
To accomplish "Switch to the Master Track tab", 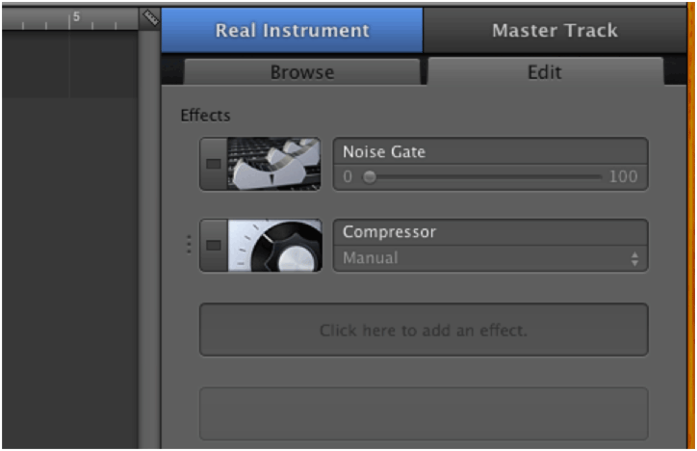I will pyautogui.click(x=555, y=30).
